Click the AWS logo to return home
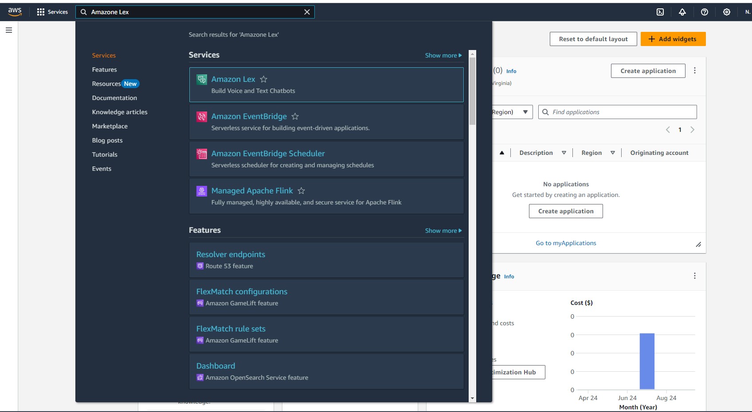The width and height of the screenshot is (752, 412). point(15,12)
